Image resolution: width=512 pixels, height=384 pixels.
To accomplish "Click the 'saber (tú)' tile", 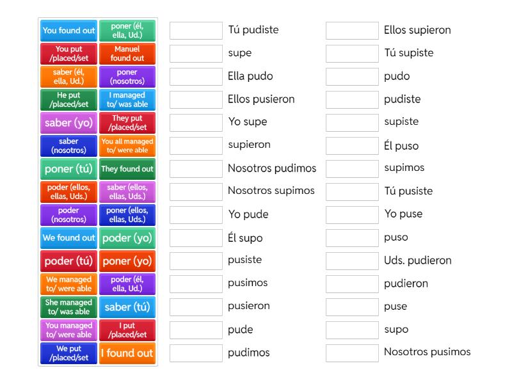I will point(127,307).
